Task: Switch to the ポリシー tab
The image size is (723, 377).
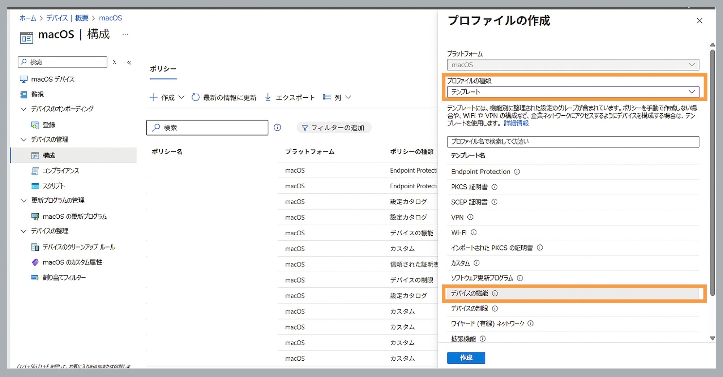Action: click(163, 68)
